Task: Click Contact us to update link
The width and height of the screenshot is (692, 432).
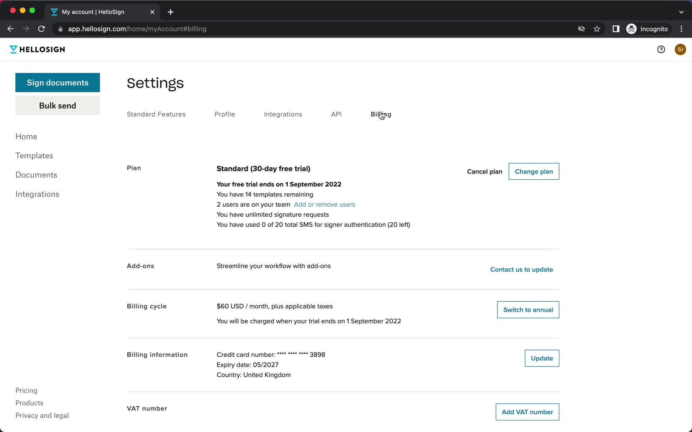Action: [522, 269]
